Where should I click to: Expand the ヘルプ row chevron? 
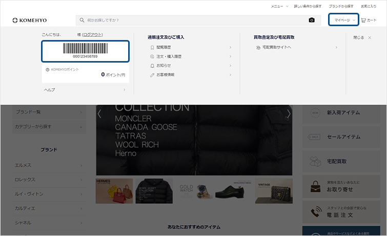pos(125,90)
